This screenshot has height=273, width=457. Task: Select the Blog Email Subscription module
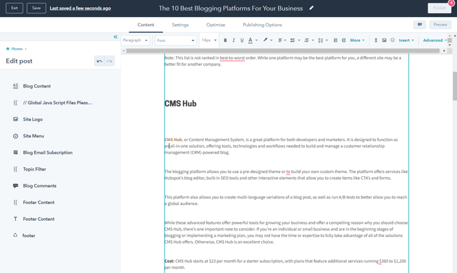(48, 153)
